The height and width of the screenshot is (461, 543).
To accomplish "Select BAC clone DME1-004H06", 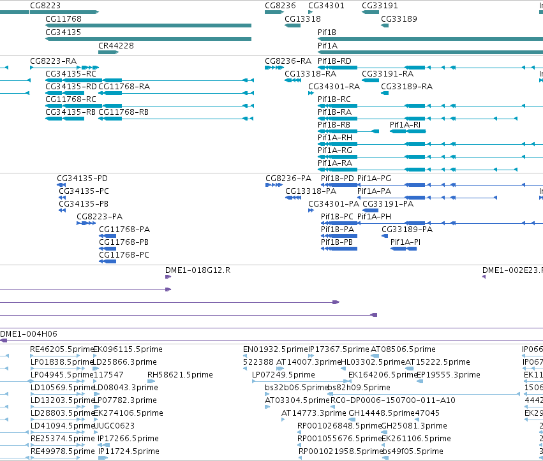I will [x=29, y=334].
